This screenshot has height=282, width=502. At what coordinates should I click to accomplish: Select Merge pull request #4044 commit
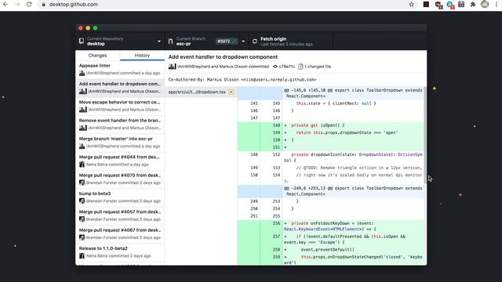[x=120, y=161]
